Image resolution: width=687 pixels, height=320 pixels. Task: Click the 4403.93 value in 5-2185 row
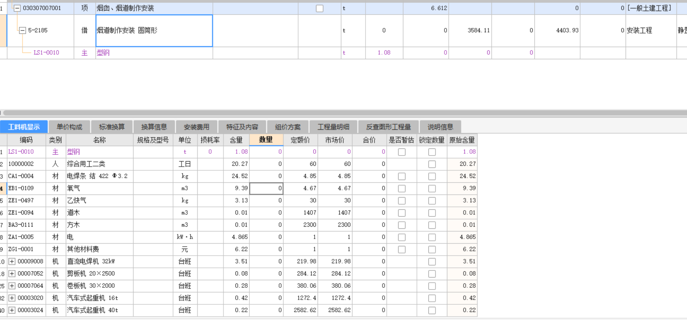(x=557, y=31)
